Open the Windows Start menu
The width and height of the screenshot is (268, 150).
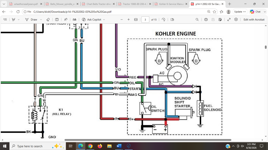[x=5, y=146]
